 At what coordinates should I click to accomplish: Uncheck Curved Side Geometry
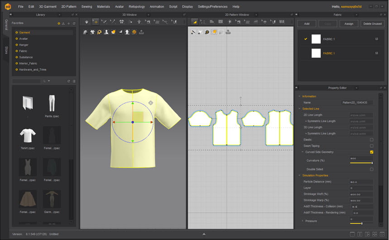tap(371, 152)
